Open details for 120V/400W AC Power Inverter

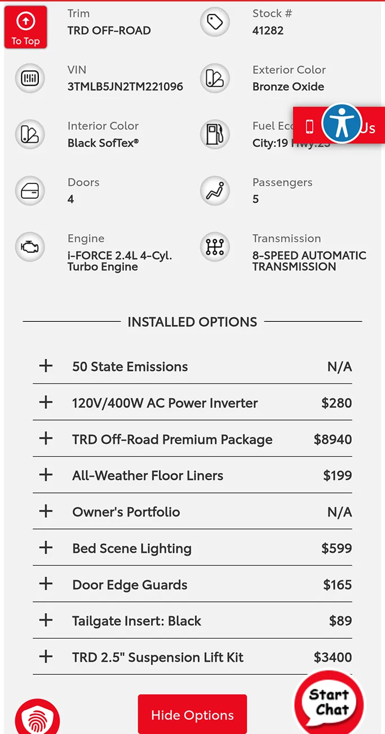coord(46,402)
